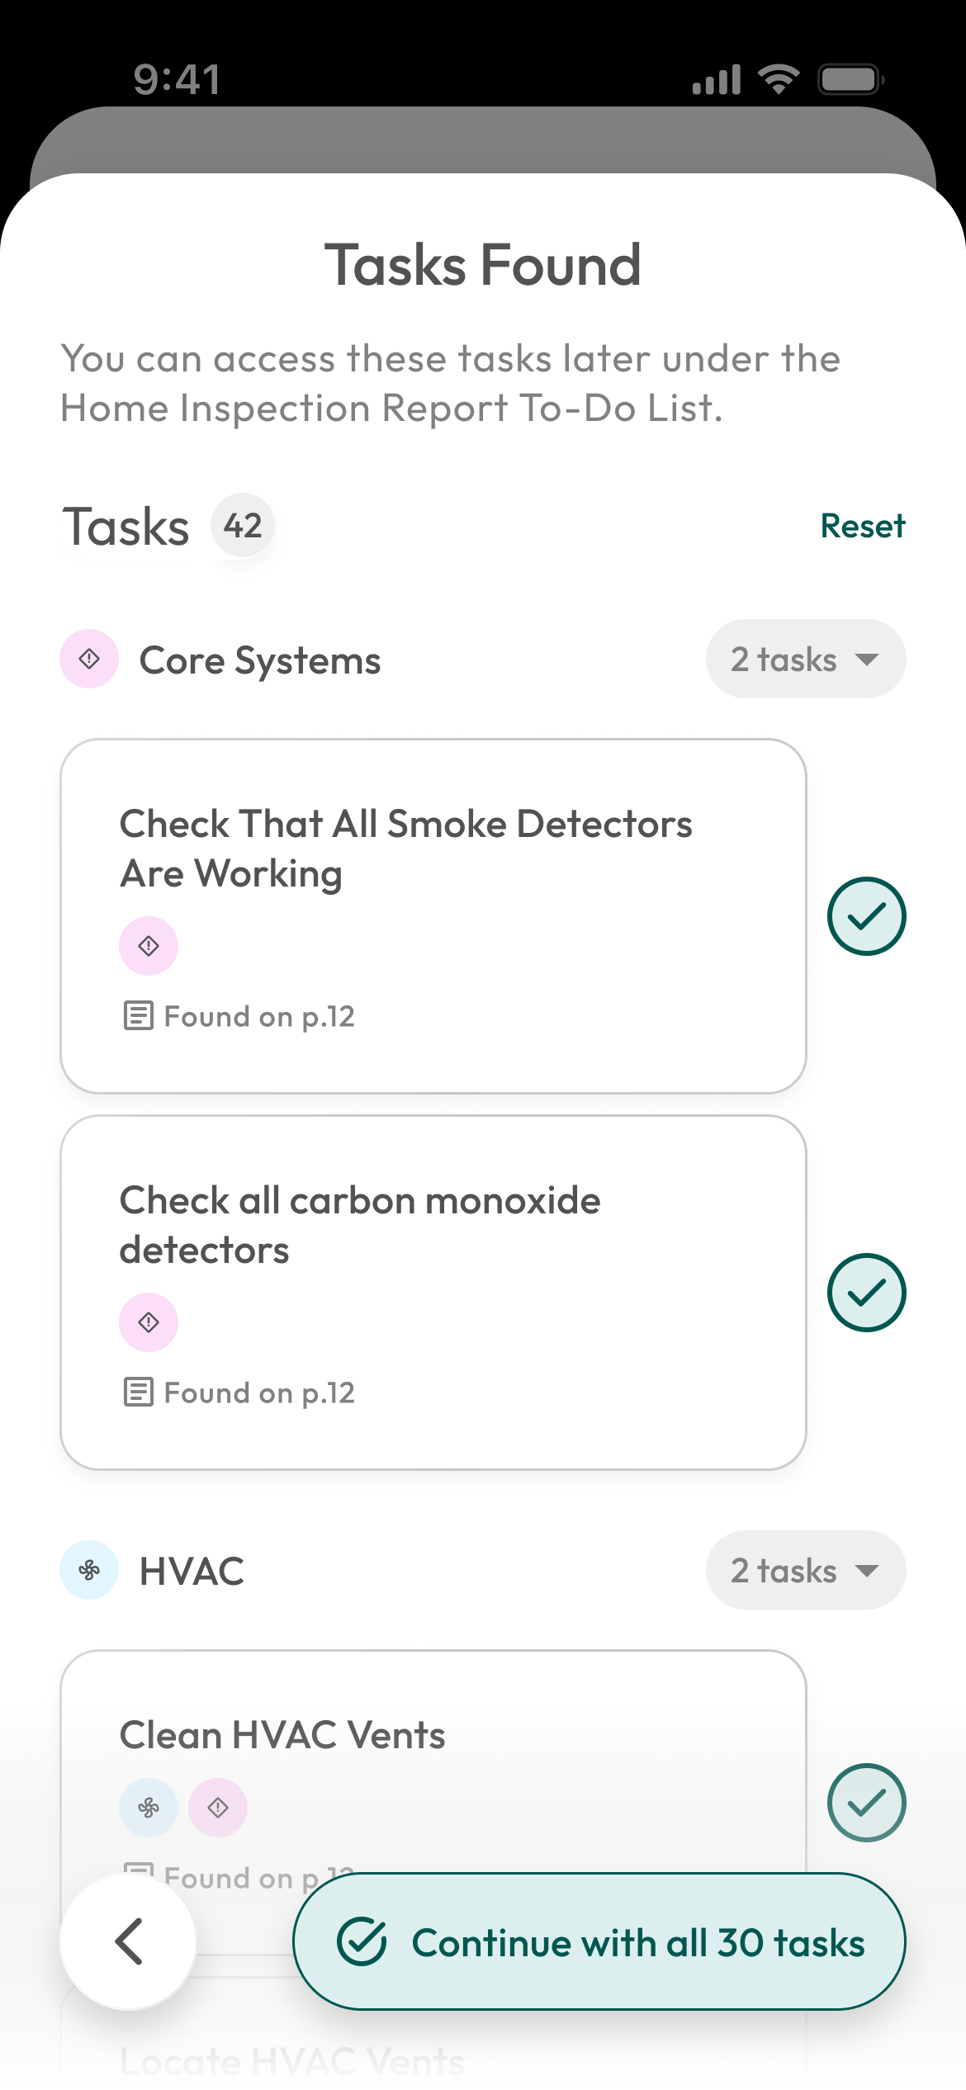Click pink tag icon in carbon monoxide card

click(x=149, y=1322)
